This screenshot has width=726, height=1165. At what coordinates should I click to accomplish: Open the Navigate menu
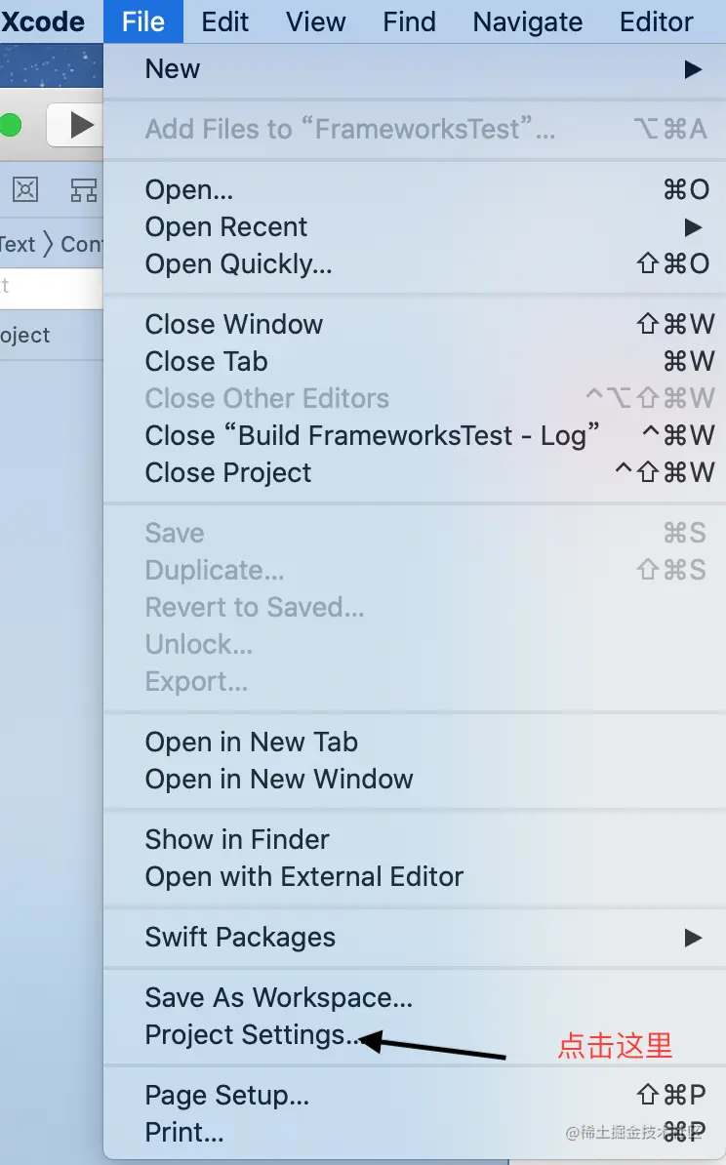click(x=527, y=21)
